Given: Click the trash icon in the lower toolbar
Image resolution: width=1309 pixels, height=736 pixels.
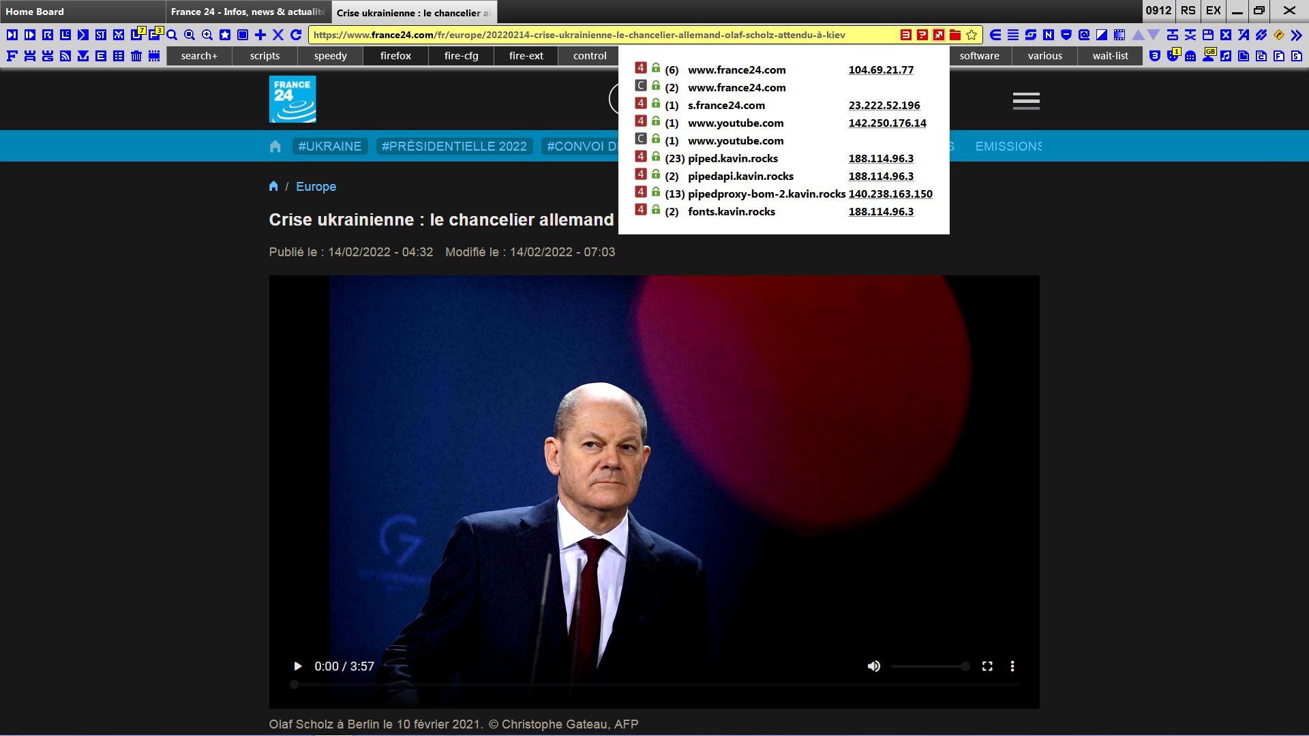Looking at the screenshot, I should tap(136, 56).
